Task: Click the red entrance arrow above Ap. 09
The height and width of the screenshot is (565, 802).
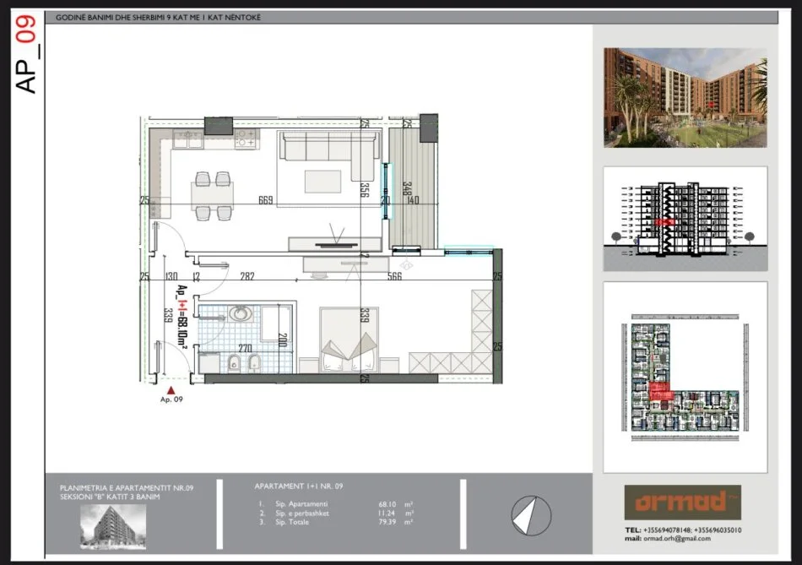Action: pos(171,390)
